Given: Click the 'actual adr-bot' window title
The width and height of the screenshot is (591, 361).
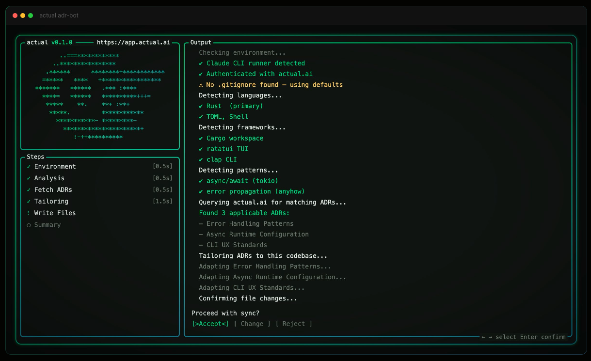Looking at the screenshot, I should [59, 16].
